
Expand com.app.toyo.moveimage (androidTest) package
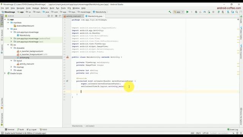pos(11,38)
